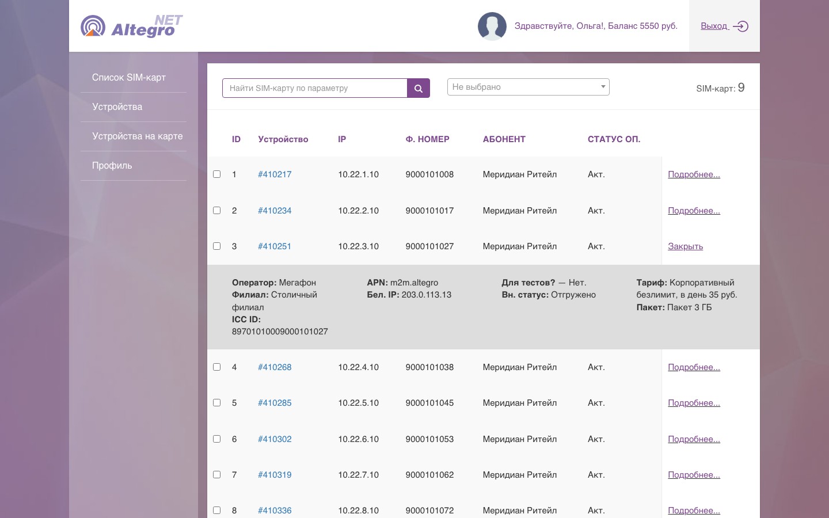Image resolution: width=829 pixels, height=518 pixels.
Task: Open device link #410268
Action: pyautogui.click(x=275, y=367)
